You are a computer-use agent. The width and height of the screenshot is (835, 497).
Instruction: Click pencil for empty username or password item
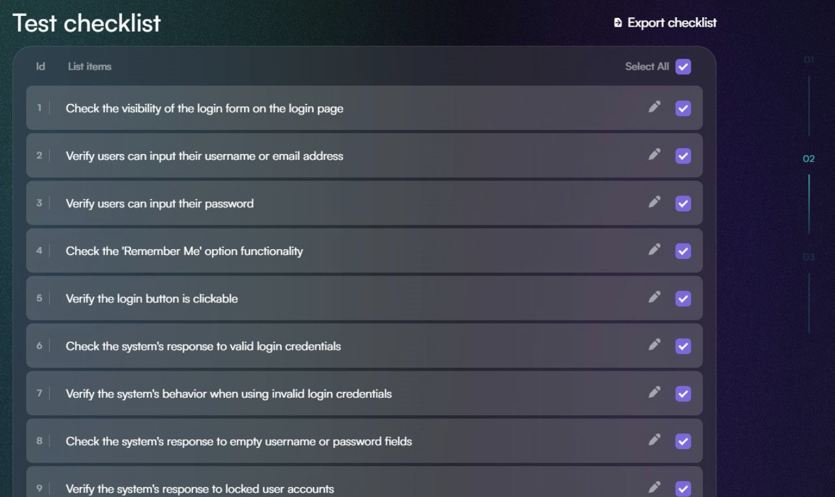pyautogui.click(x=654, y=440)
